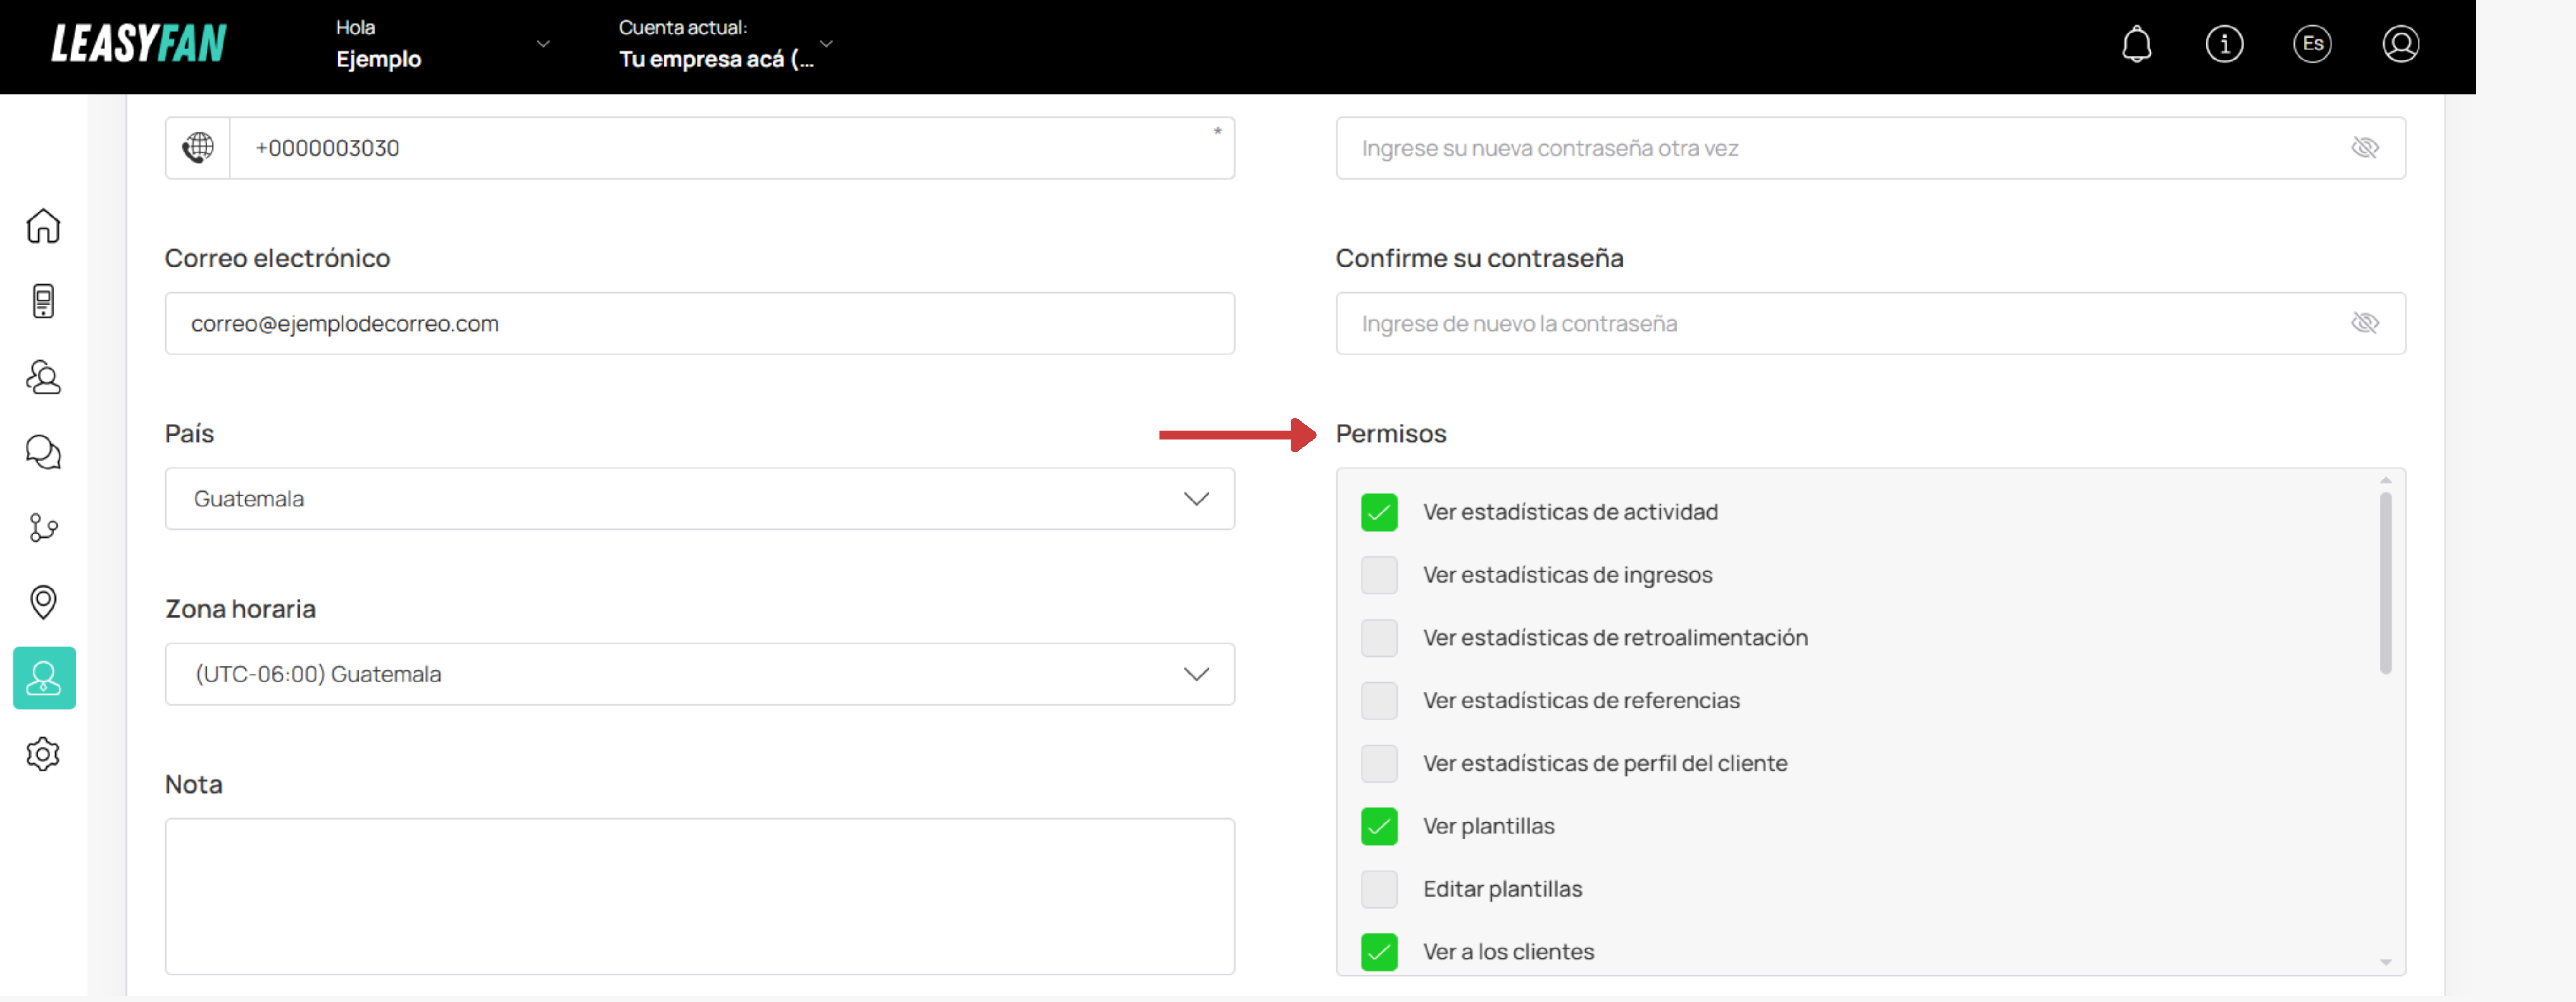Change language with the Es icon

2313,44
